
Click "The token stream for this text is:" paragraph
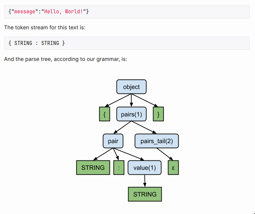coord(44,27)
